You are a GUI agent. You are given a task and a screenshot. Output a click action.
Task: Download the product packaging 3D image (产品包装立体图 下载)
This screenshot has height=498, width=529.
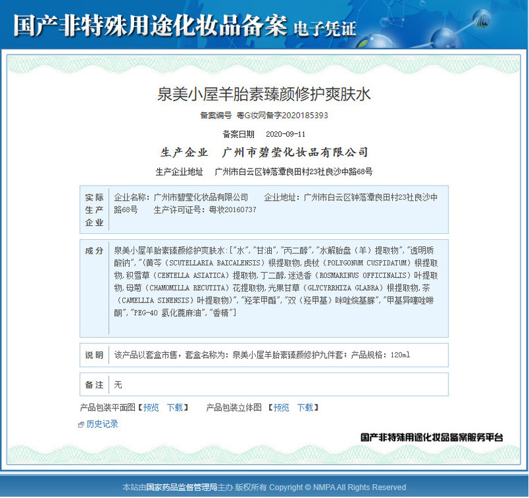[305, 408]
